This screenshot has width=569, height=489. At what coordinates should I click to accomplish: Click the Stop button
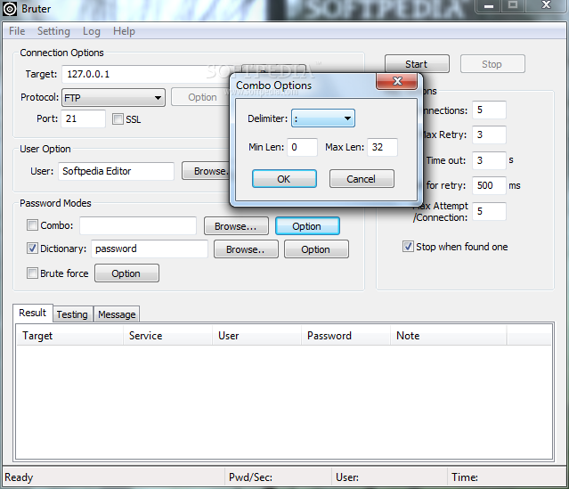click(x=492, y=64)
